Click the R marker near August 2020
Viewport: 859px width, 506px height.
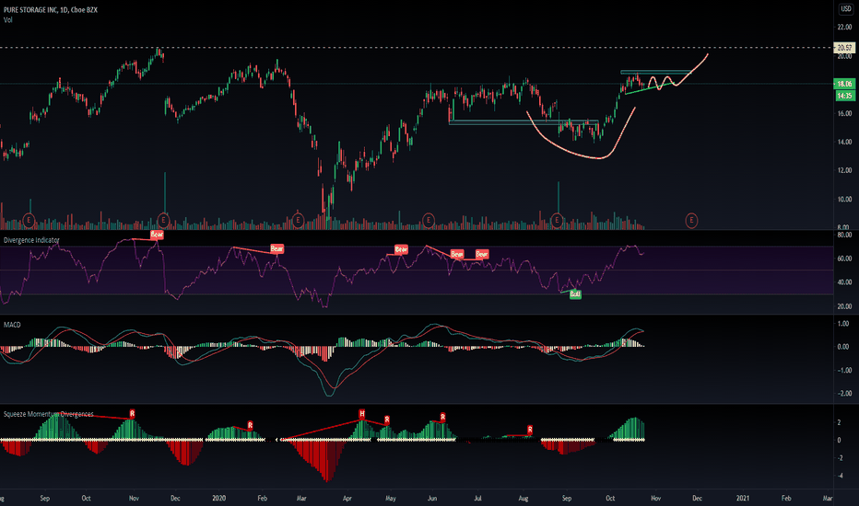coord(530,430)
